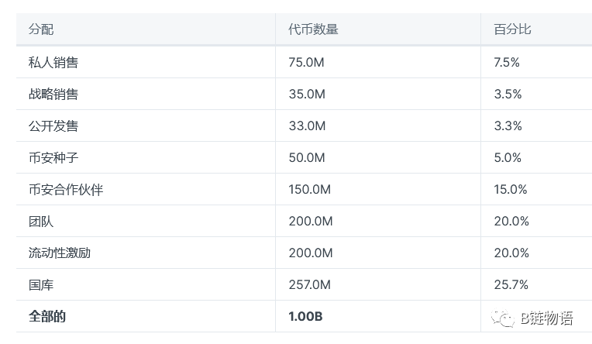Select the 团队 row label
The width and height of the screenshot is (592, 344).
[41, 221]
